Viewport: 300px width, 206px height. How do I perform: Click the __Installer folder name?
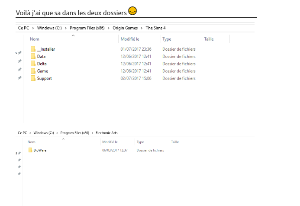[x=46, y=49]
